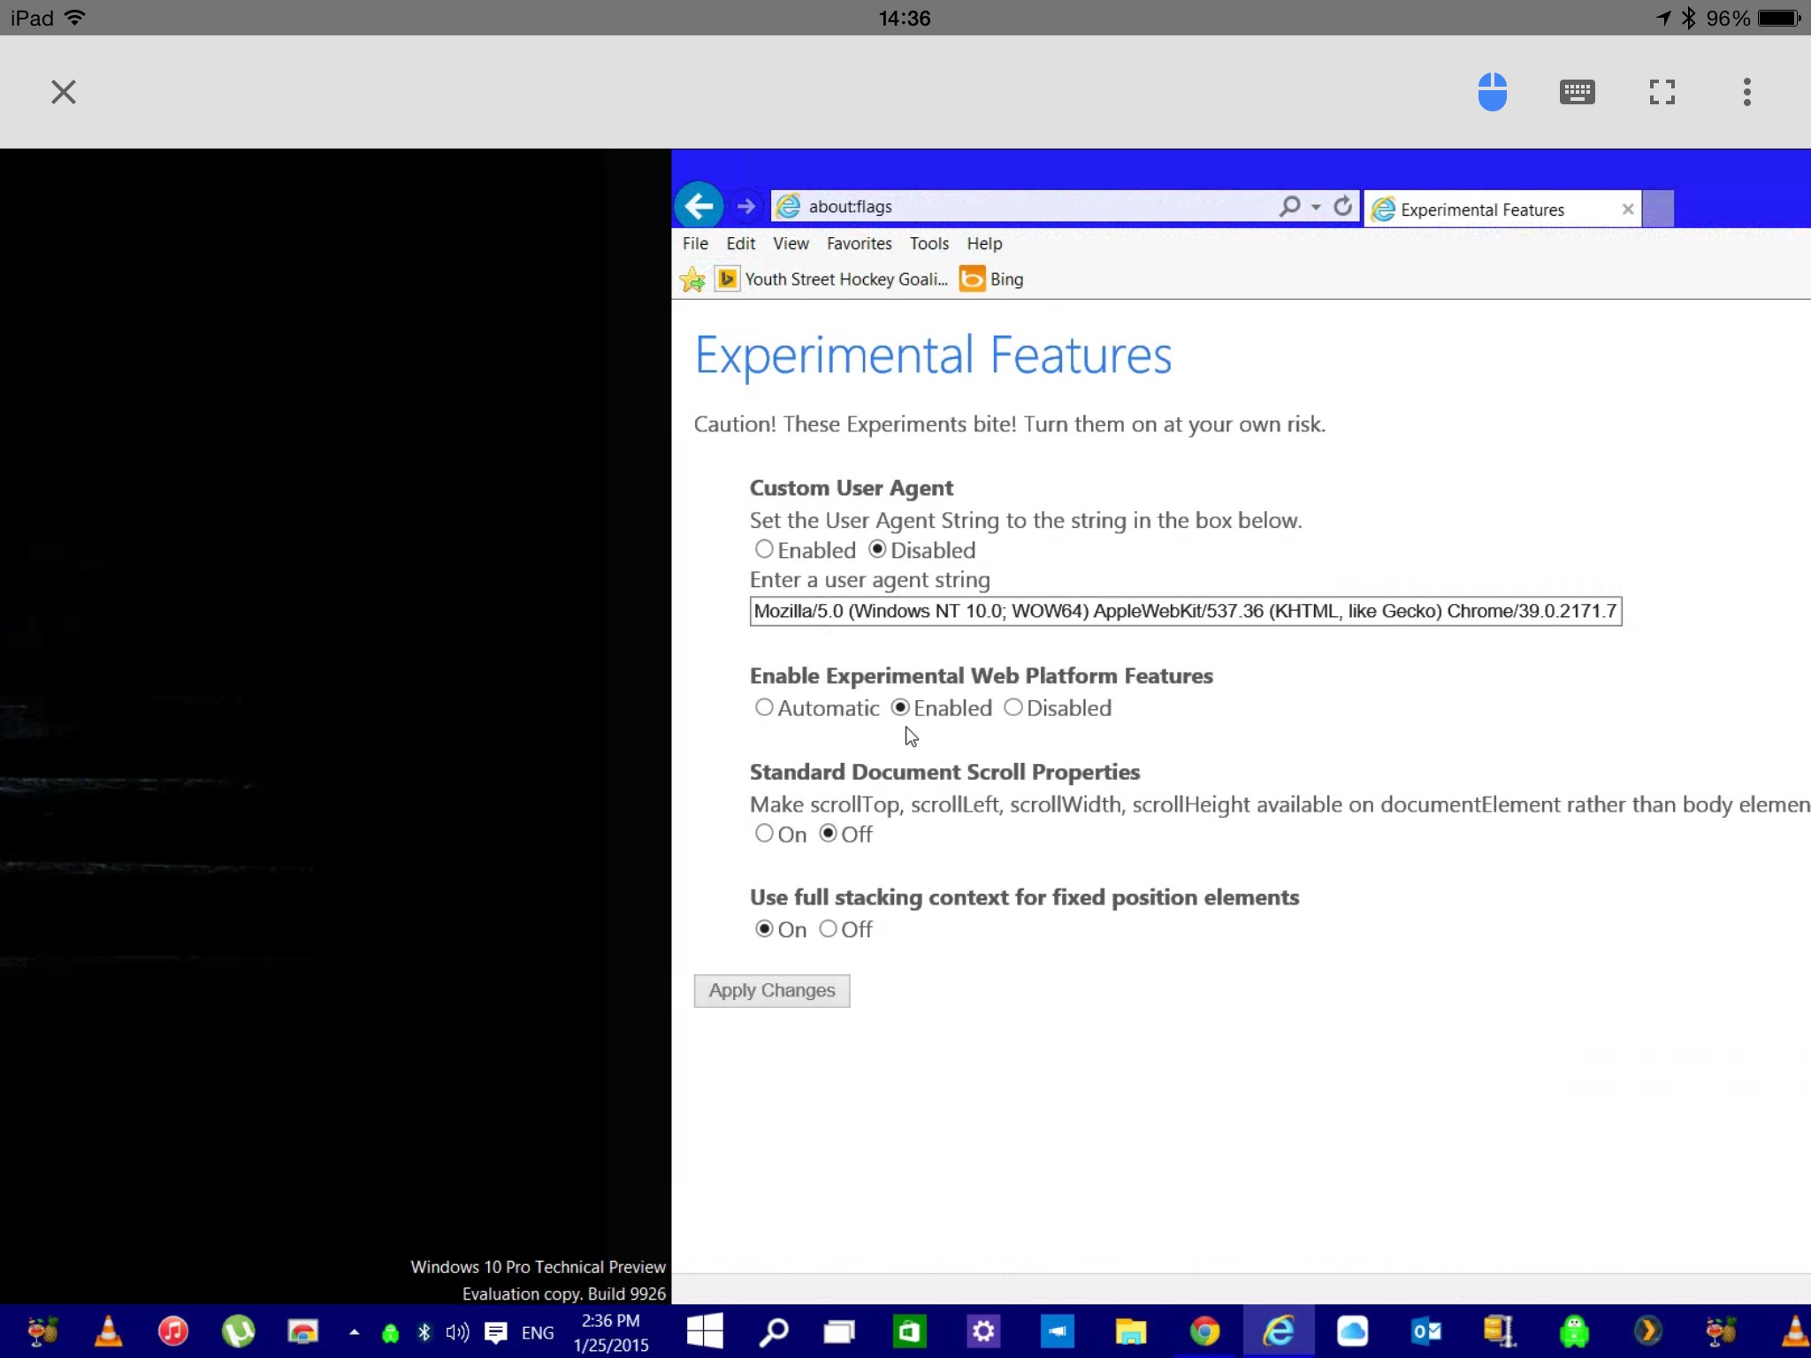Click the Bluetooth tray icon
Screen dimensions: 1811x1358
tap(424, 1332)
